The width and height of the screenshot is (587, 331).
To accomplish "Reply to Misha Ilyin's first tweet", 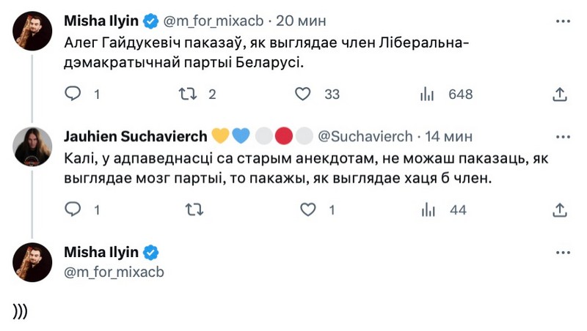I will pos(73,94).
